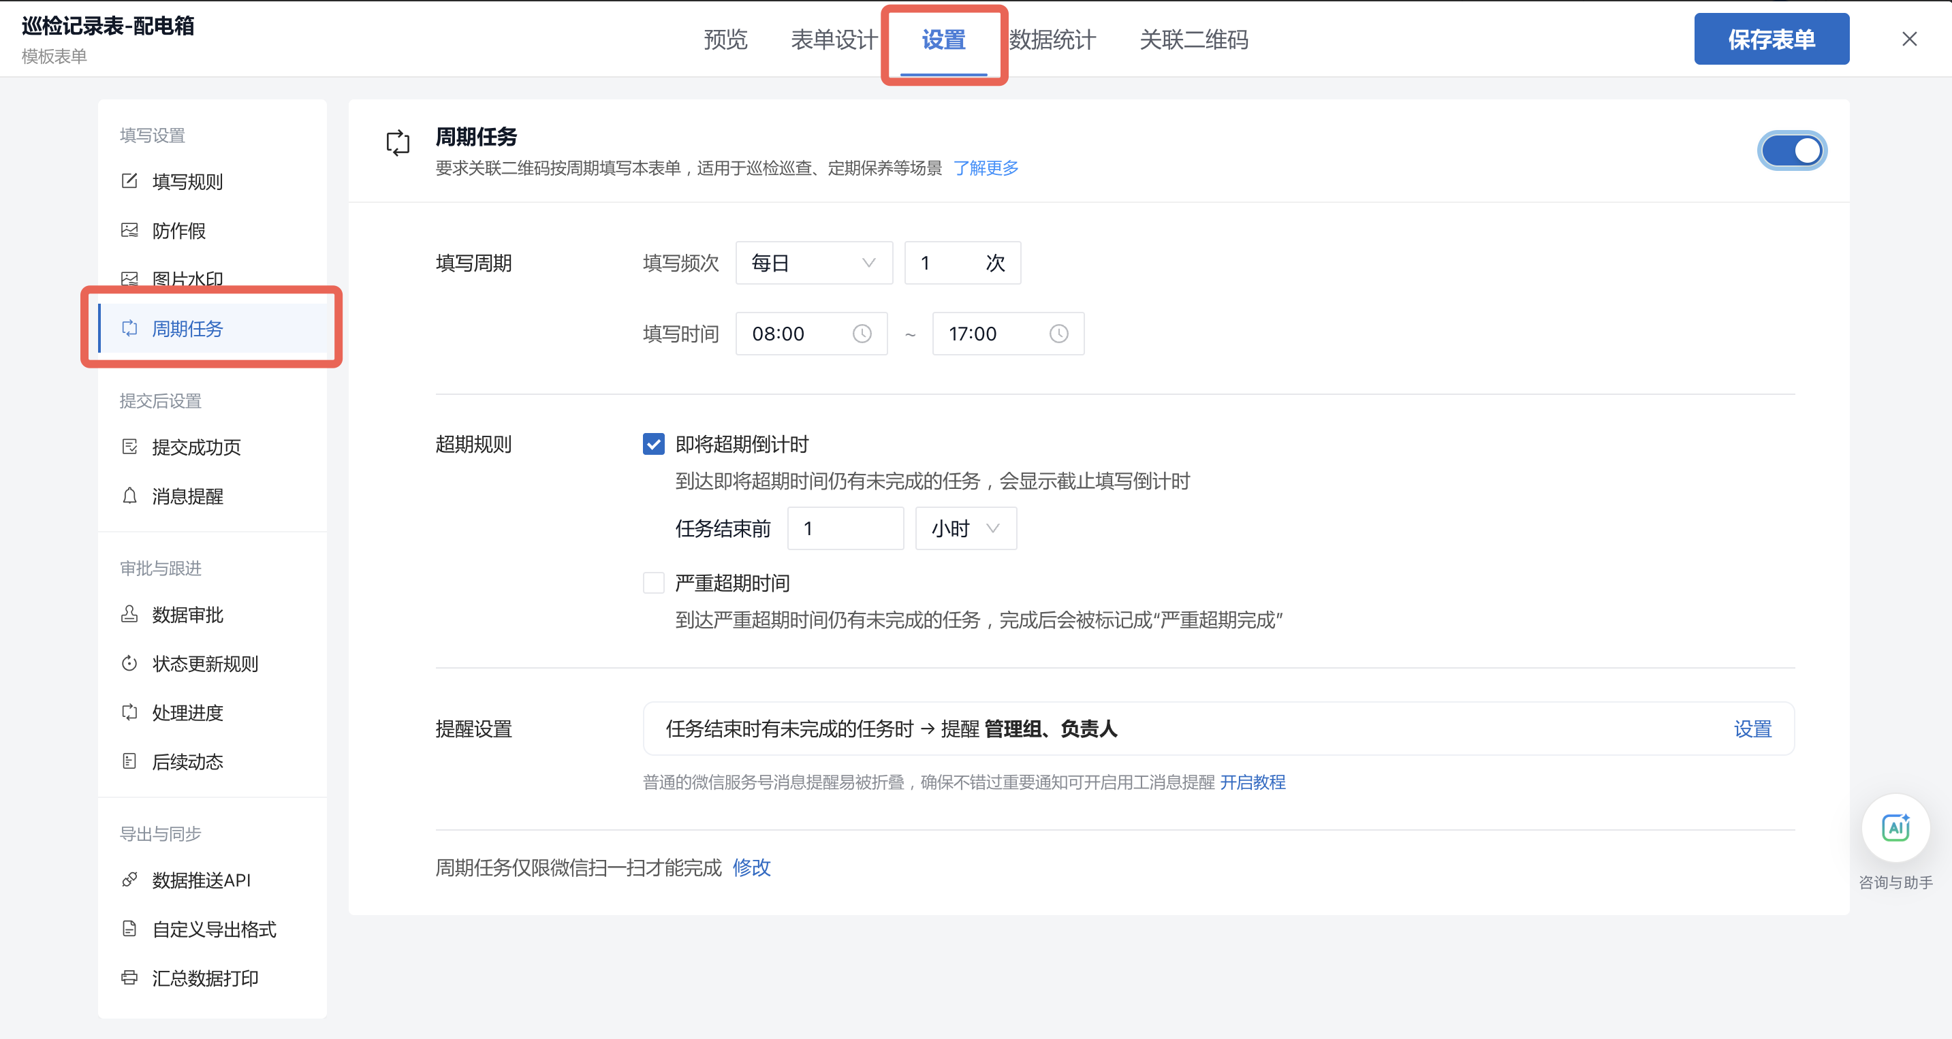This screenshot has height=1039, width=1952.
Task: Turn off the 周期任务 toggle switch
Action: (x=1791, y=150)
